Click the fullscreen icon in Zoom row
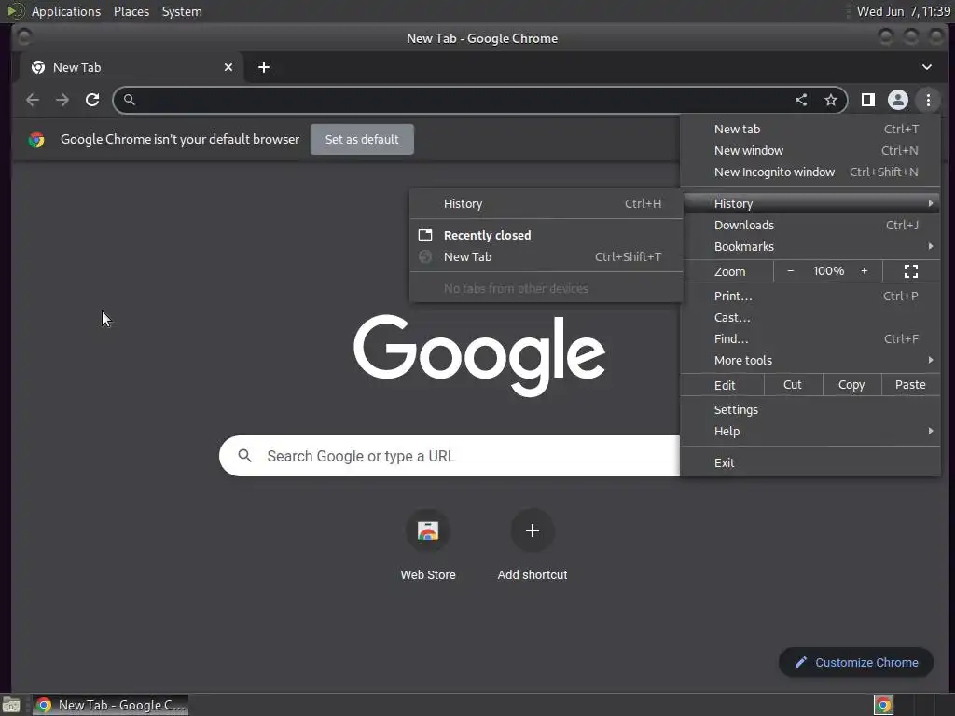Image resolution: width=955 pixels, height=716 pixels. pyautogui.click(x=910, y=271)
